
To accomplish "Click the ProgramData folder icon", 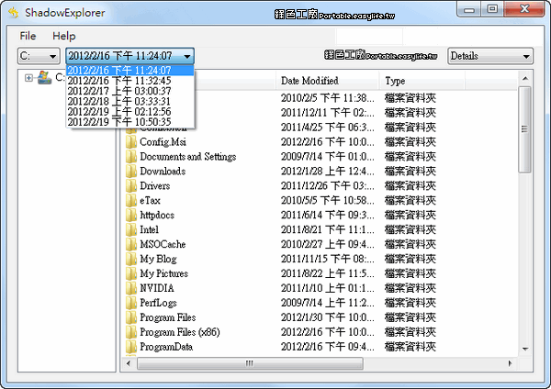I will (x=131, y=347).
